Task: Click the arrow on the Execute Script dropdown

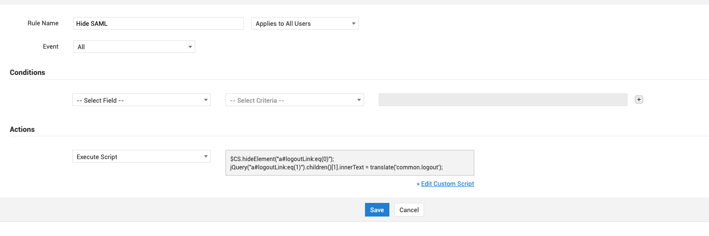Action: point(205,157)
